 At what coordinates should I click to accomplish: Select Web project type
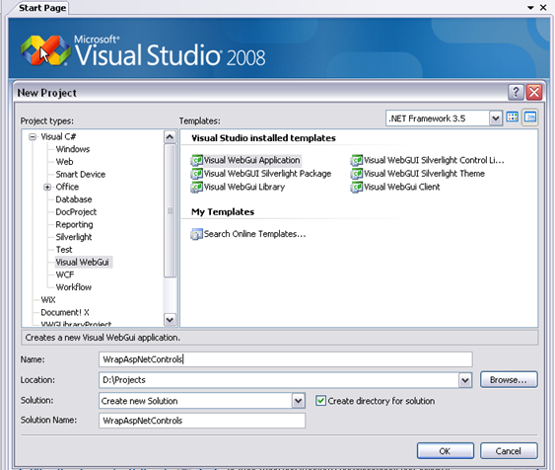[64, 162]
